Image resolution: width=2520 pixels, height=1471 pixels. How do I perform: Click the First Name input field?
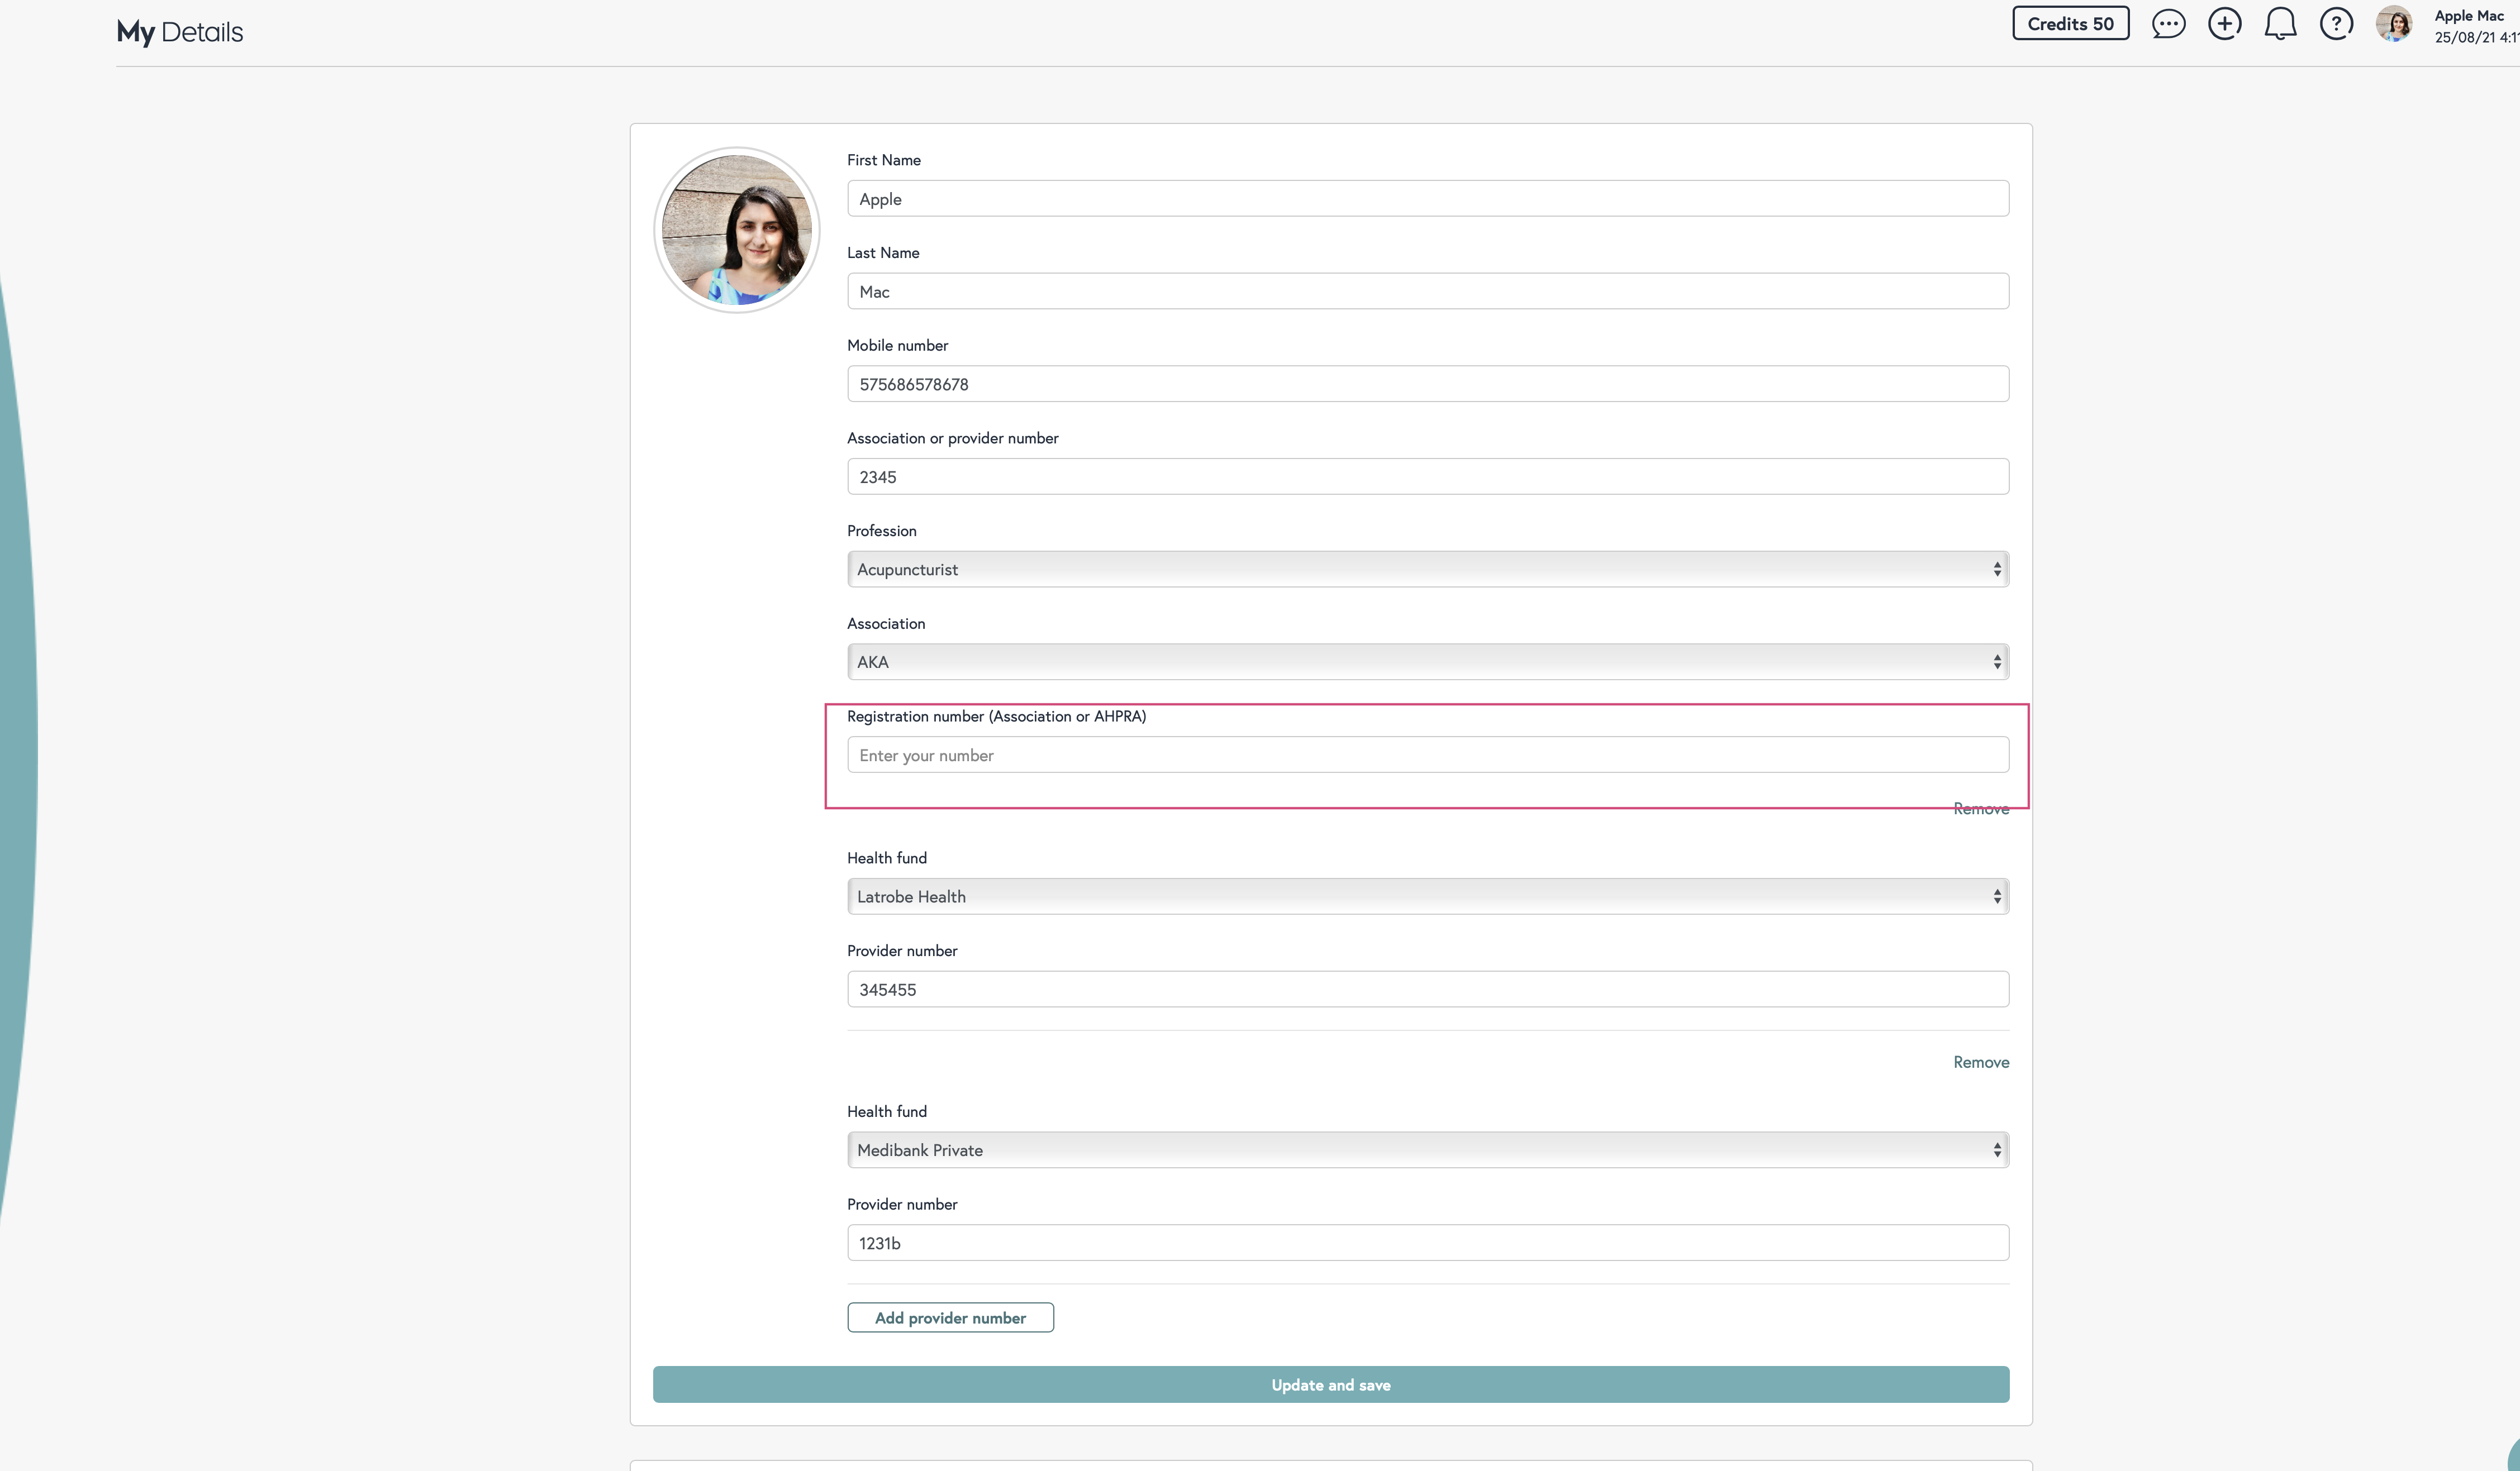click(x=1427, y=199)
